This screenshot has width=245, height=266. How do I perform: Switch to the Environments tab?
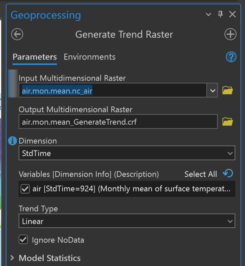[89, 57]
